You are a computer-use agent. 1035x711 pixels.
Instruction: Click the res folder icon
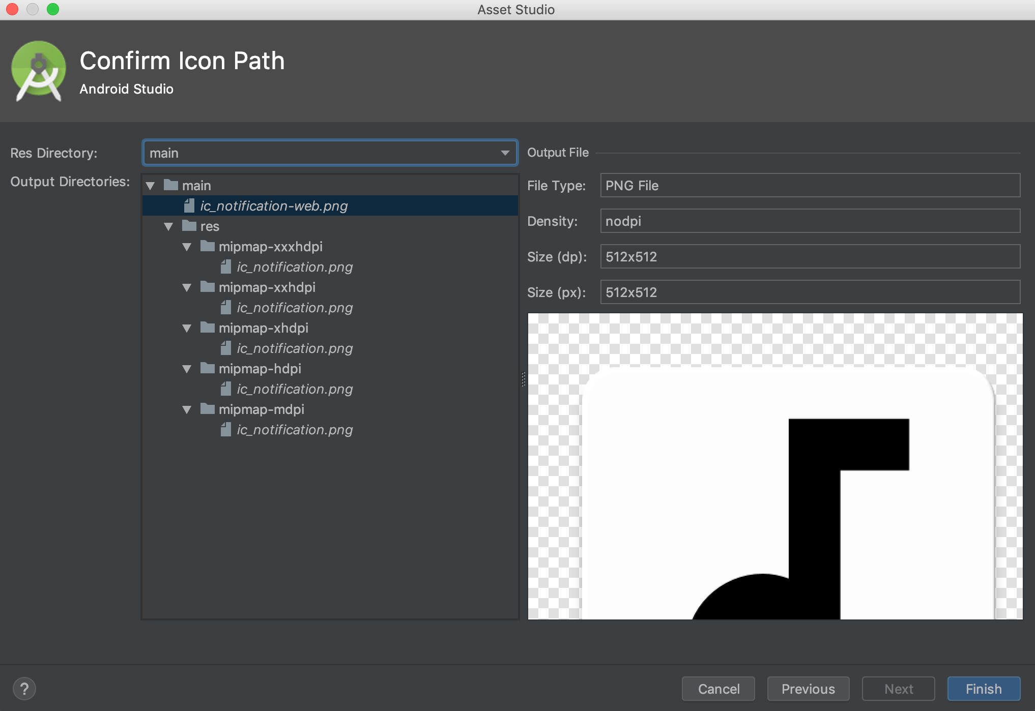[189, 226]
